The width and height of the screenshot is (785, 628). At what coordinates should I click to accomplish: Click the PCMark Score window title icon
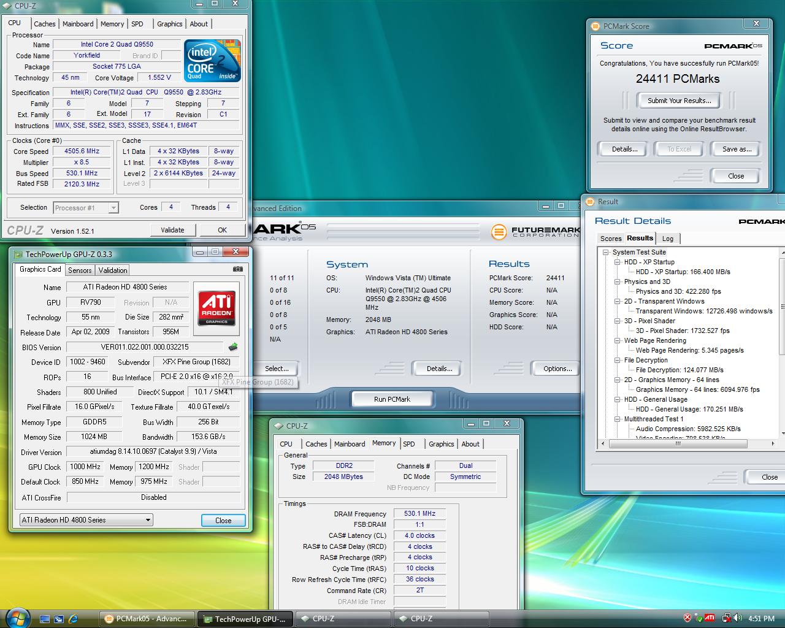pos(595,26)
